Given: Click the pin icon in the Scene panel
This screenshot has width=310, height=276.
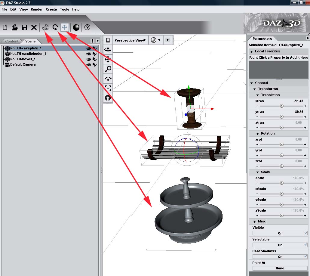Looking at the screenshot, I should pos(92,41).
